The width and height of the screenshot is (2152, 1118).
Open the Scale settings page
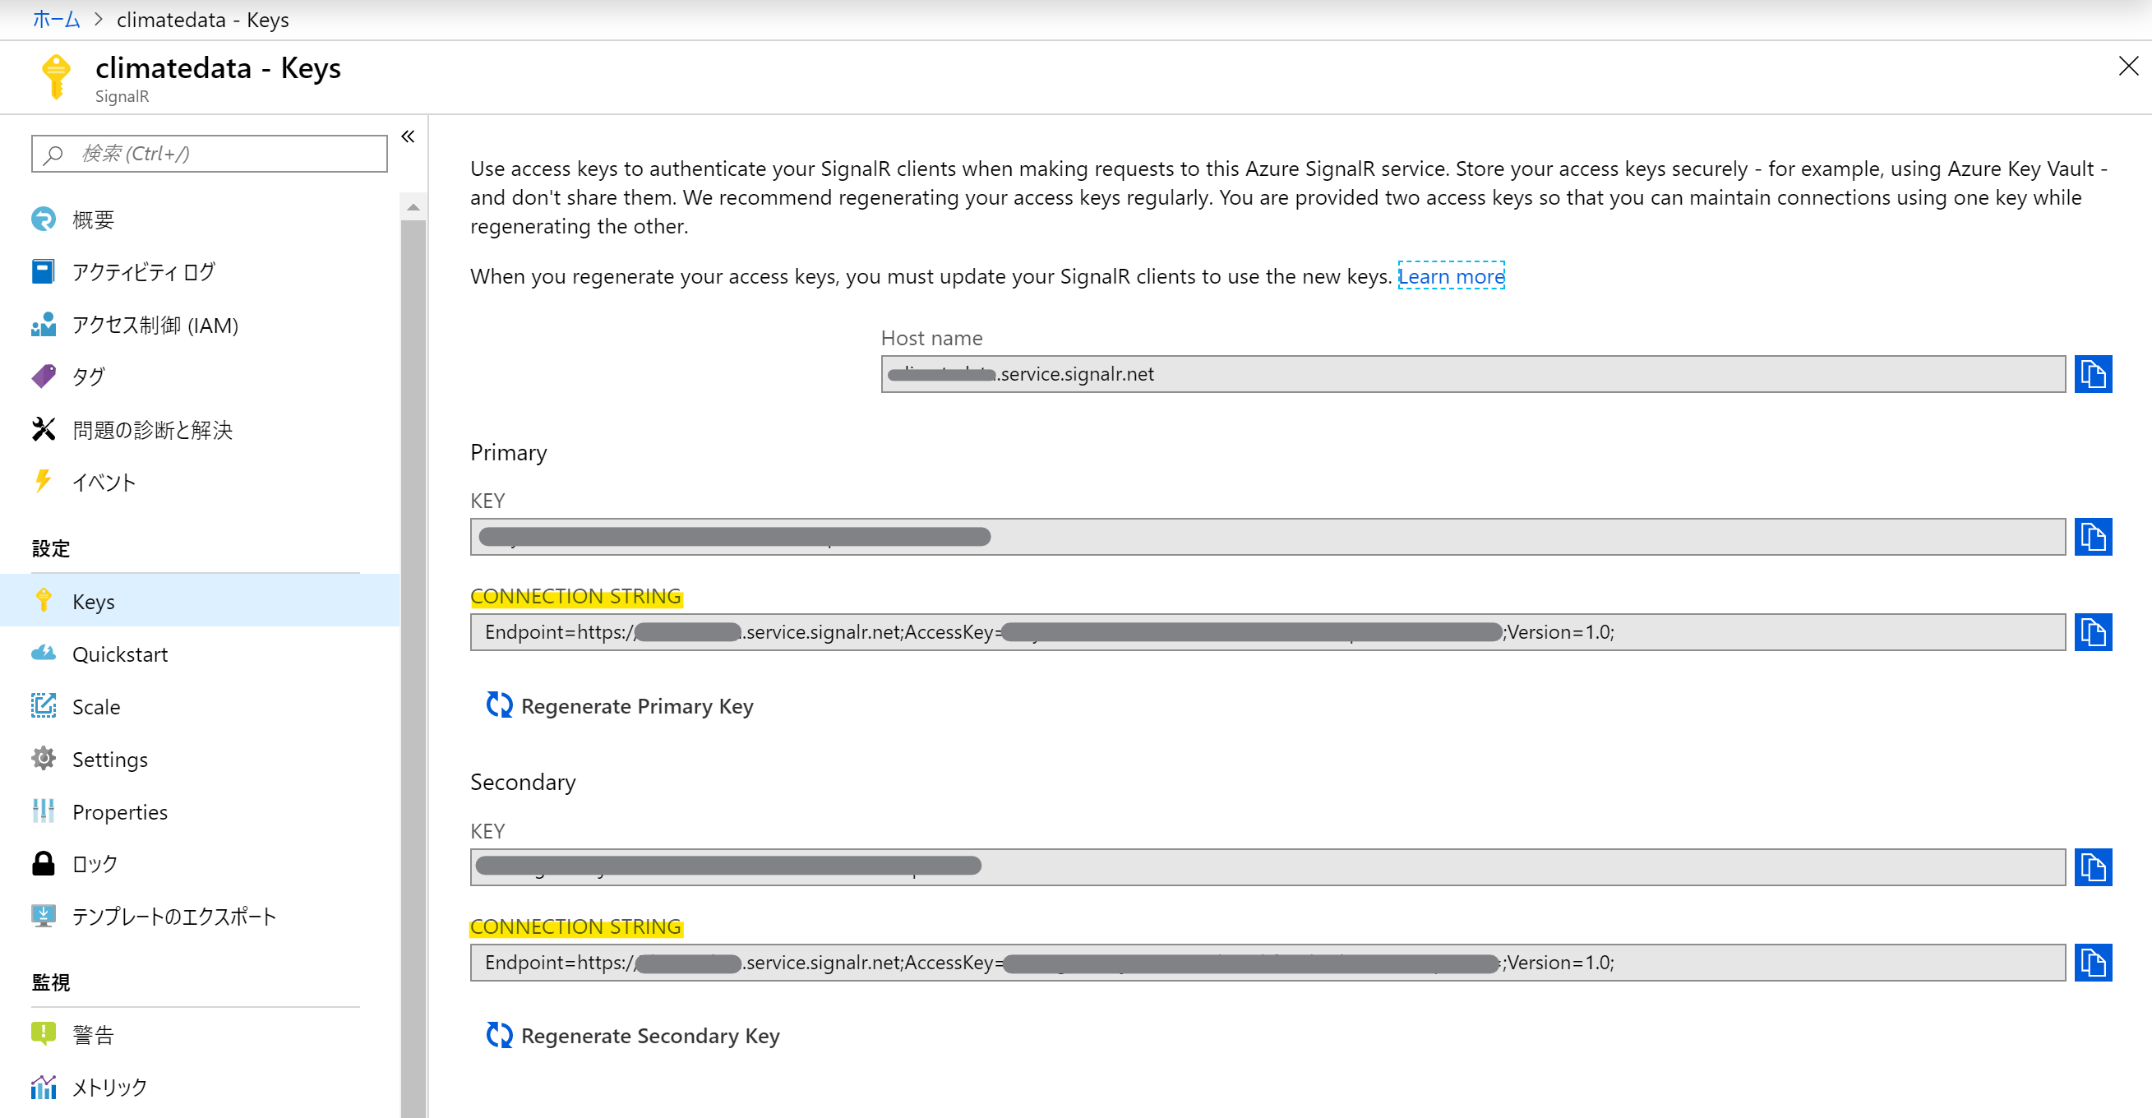96,706
